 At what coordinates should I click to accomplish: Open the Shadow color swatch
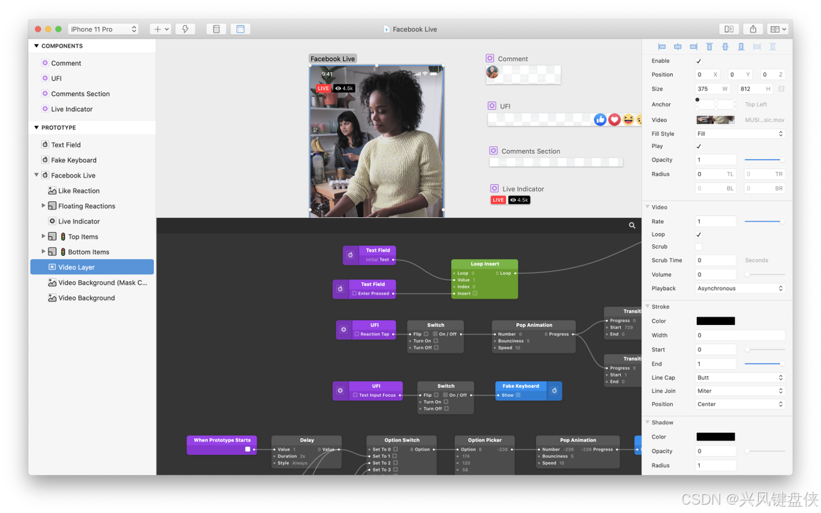[x=715, y=437]
